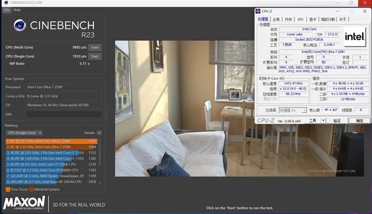Switch to CPU-Z SPD tab
Image resolution: width=372 pixels, height=214 pixels.
tap(300, 19)
